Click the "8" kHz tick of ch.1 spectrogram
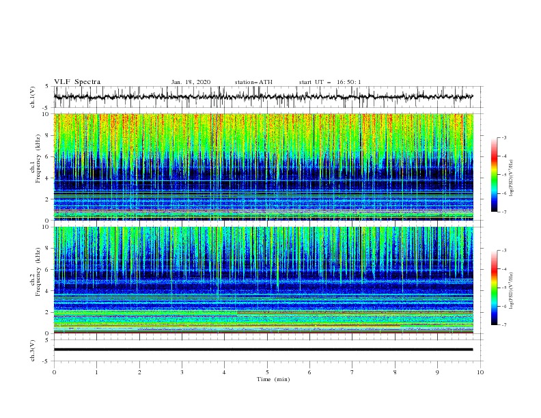Viewport: 541px width, 418px height. click(x=48, y=135)
